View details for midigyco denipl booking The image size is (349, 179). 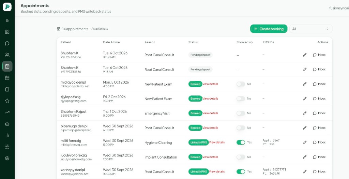(x=210, y=84)
